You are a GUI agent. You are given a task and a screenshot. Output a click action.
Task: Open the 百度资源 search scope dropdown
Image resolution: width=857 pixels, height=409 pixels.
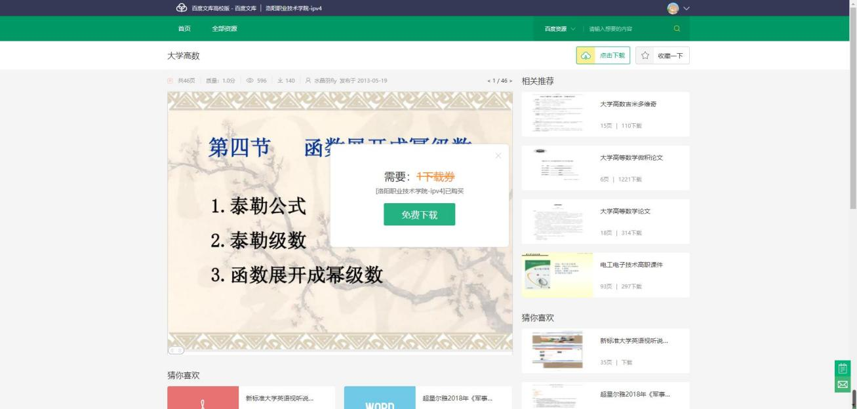click(x=559, y=29)
